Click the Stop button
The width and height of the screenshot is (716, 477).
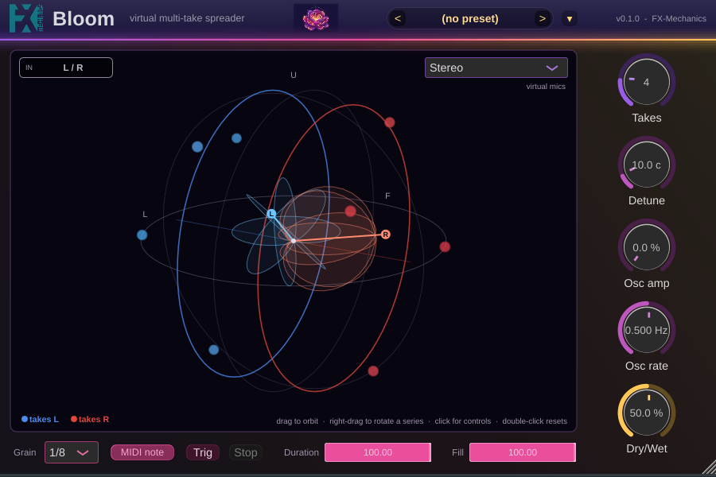pyautogui.click(x=246, y=452)
